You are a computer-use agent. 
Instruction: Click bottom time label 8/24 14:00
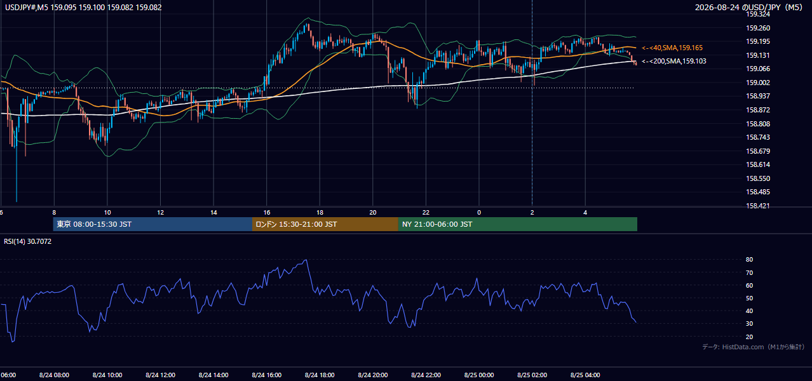(213, 375)
